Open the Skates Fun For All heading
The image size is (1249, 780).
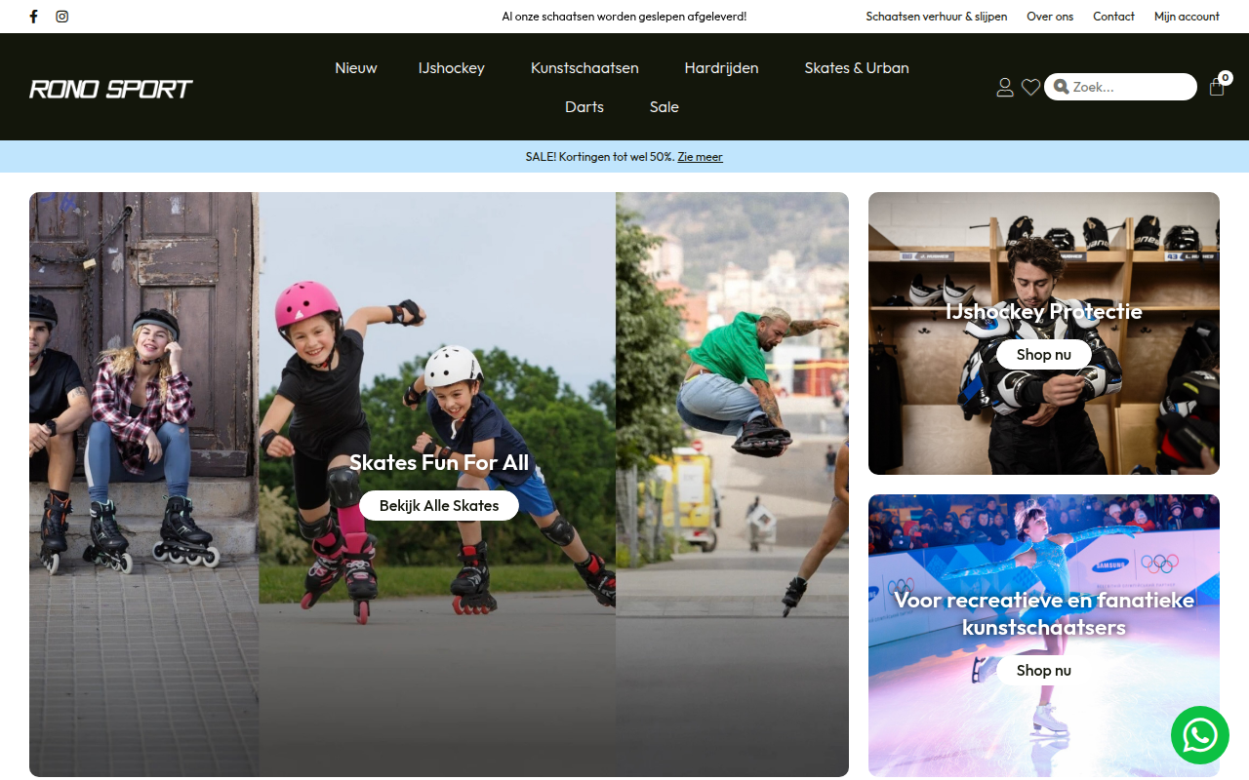point(439,462)
